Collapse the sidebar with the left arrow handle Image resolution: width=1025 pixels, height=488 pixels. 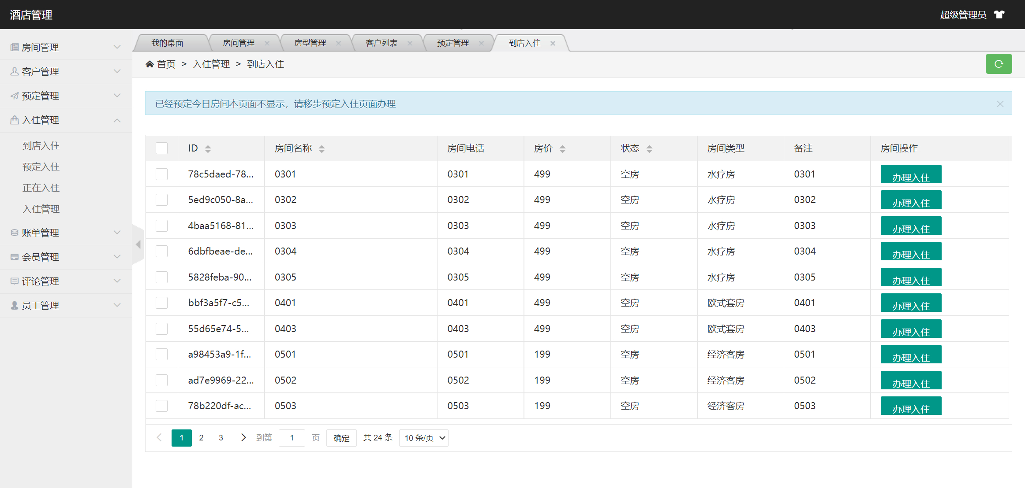(138, 244)
